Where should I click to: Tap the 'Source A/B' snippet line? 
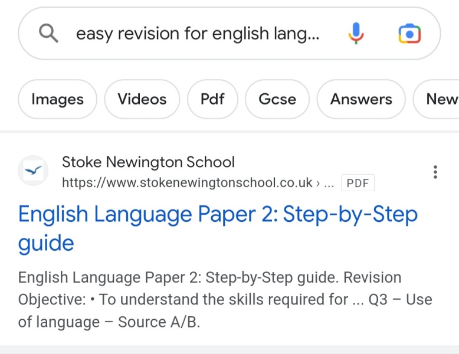159,322
